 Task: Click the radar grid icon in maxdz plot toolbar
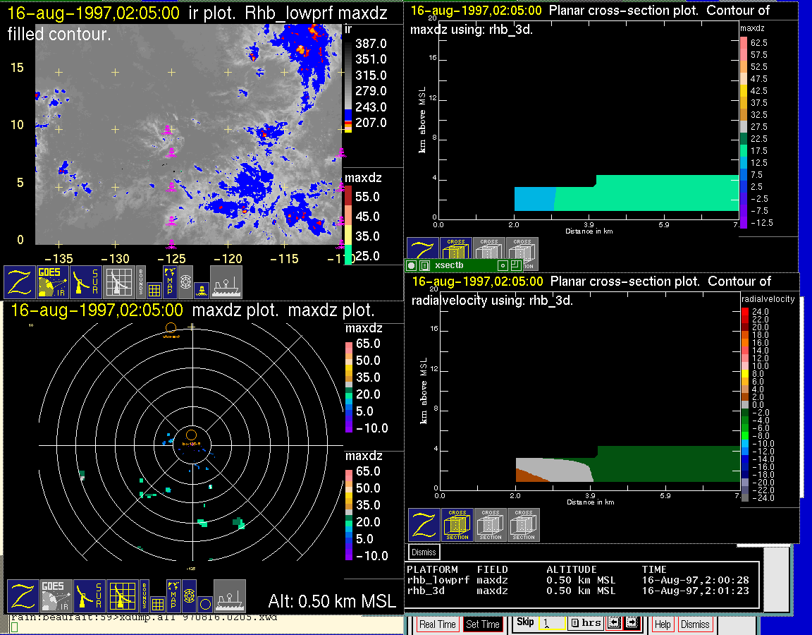122,596
